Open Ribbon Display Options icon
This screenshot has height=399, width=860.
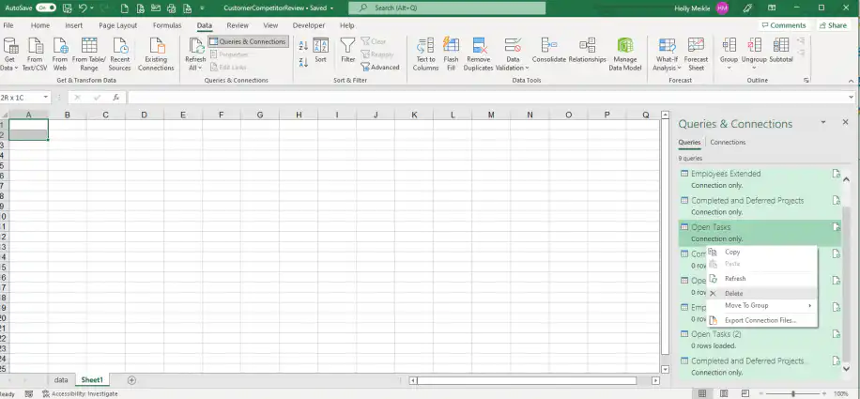tap(772, 8)
